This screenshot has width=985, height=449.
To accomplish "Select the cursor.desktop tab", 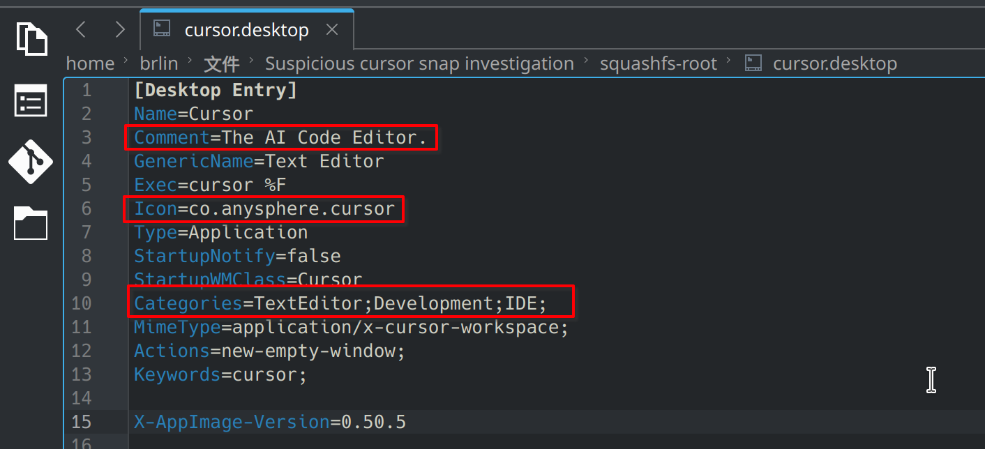I will click(x=246, y=31).
